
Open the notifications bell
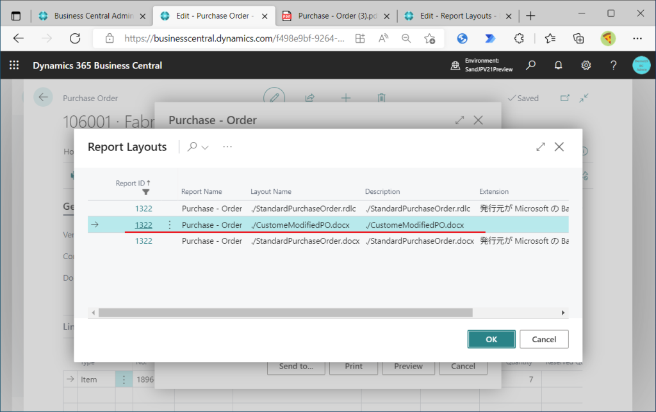point(558,65)
